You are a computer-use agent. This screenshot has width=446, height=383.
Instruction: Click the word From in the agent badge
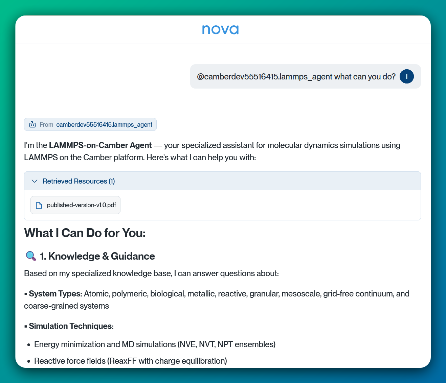coord(46,125)
